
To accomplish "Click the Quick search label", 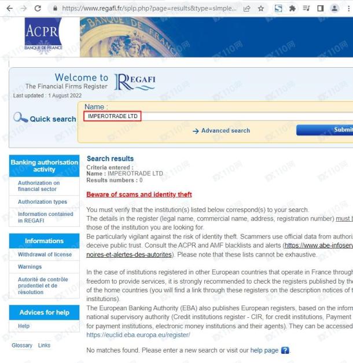I will tap(53, 119).
